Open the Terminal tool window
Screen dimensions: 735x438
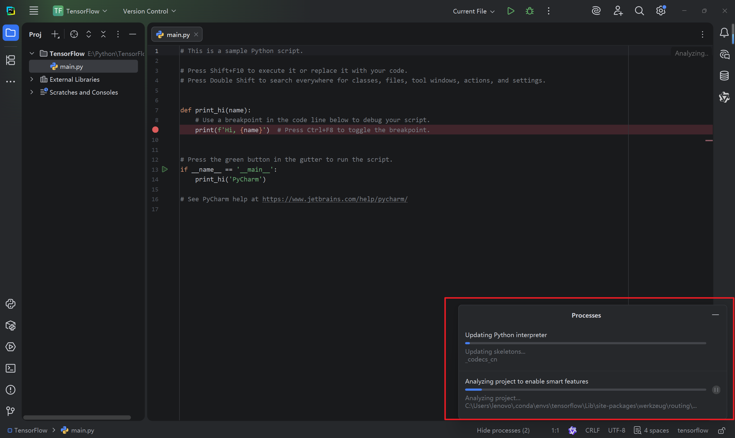[11, 368]
